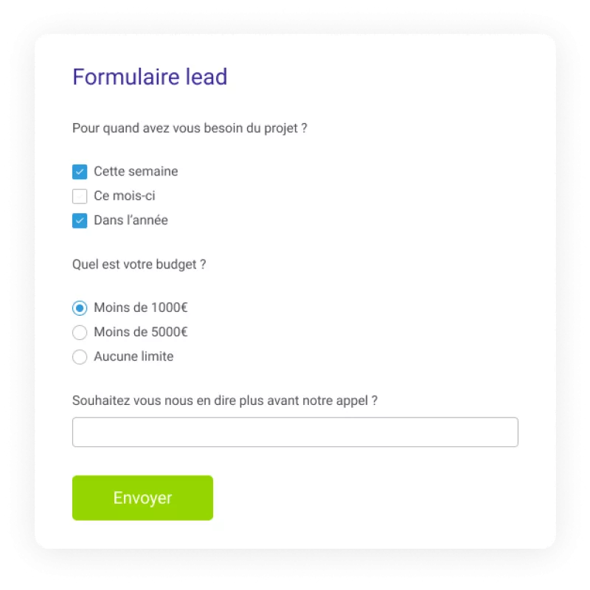Uncheck the Dans l'année checkbox
Viewport: 590px width, 590px height.
click(x=80, y=221)
